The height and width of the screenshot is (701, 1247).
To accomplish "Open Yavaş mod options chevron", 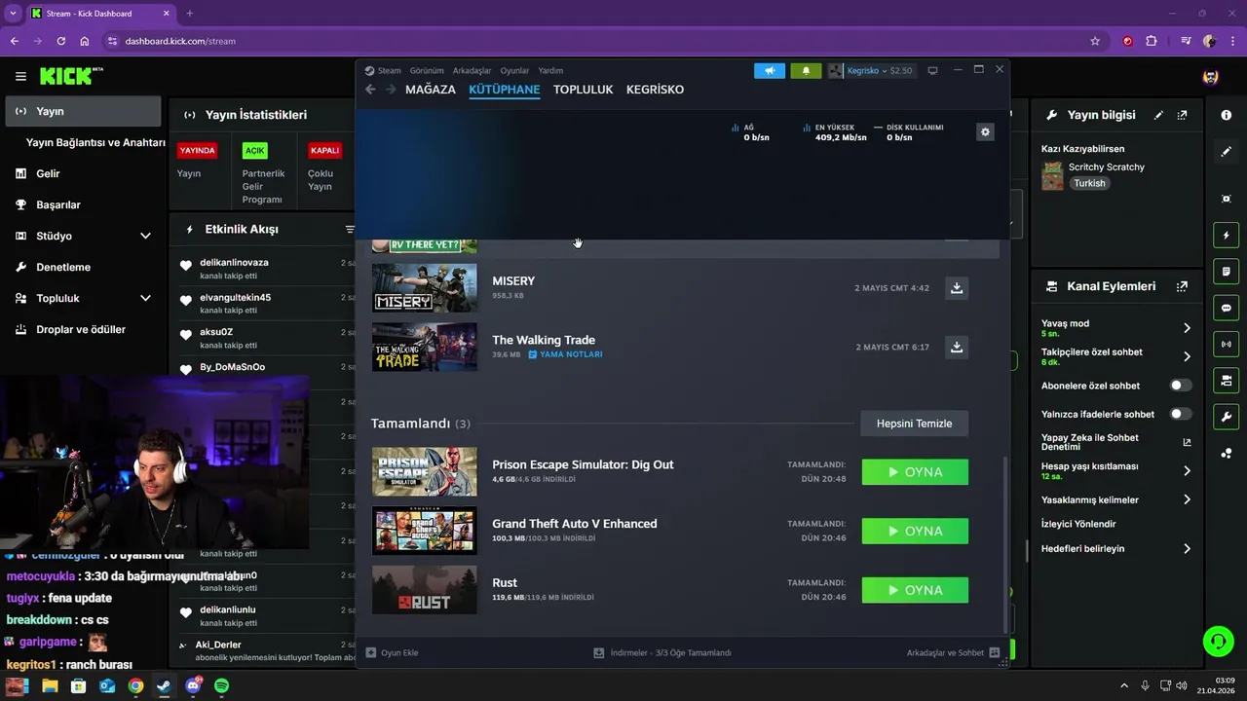I will point(1187,328).
